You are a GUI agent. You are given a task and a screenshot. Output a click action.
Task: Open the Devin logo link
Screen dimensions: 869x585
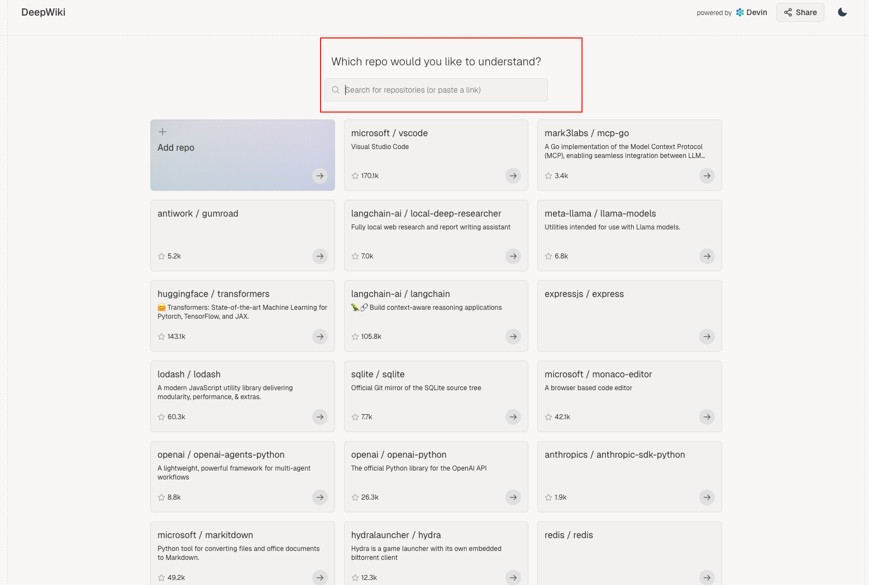point(751,12)
